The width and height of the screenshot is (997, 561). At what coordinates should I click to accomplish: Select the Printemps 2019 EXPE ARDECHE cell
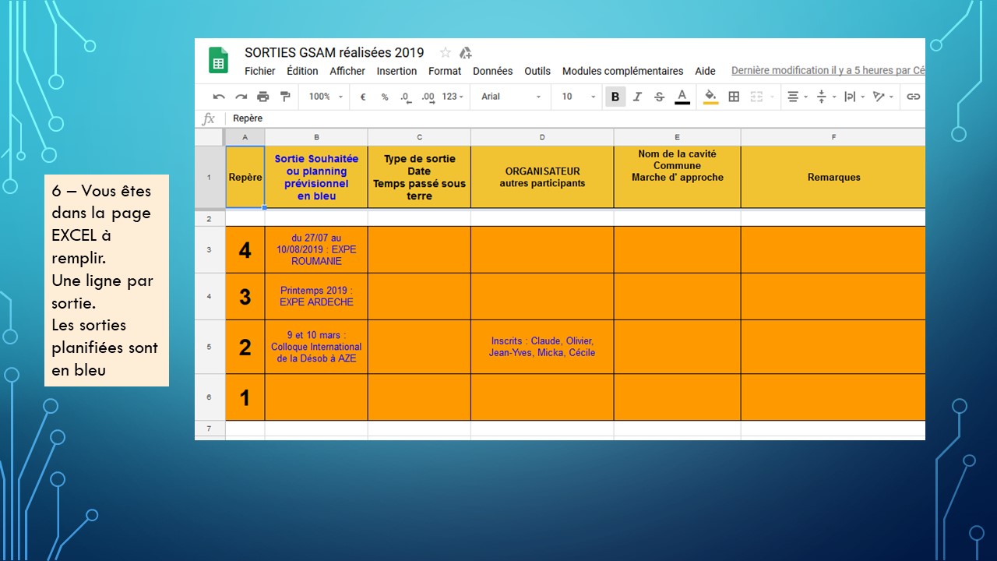(316, 296)
